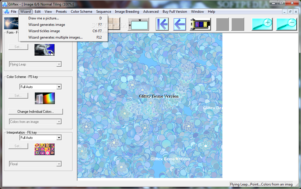Open the File menu
Screen dimensions: 301x189
[14, 12]
